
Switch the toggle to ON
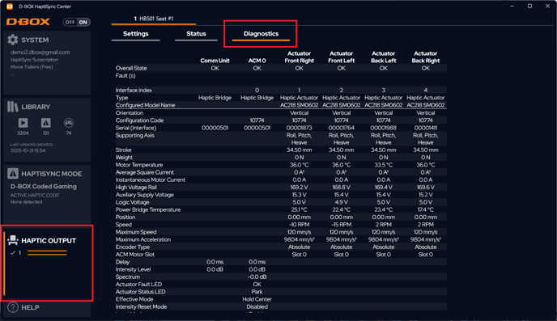click(83, 22)
